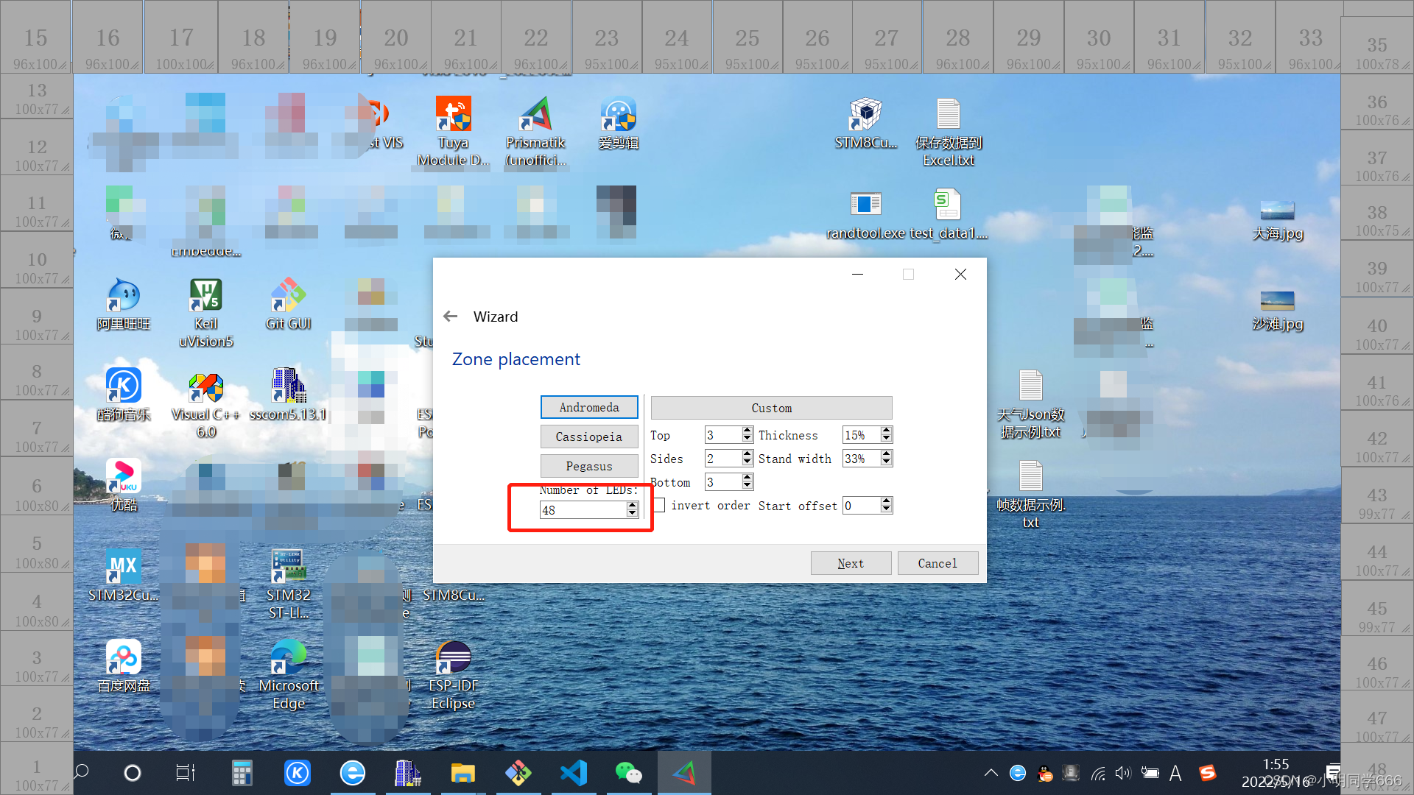Select the Cassiopeia zone preset
The width and height of the screenshot is (1414, 795).
(x=588, y=437)
